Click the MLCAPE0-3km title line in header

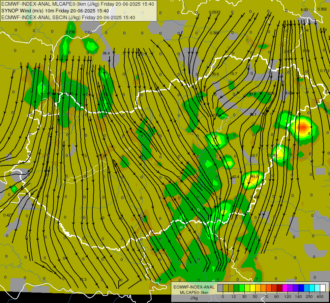(78, 4)
